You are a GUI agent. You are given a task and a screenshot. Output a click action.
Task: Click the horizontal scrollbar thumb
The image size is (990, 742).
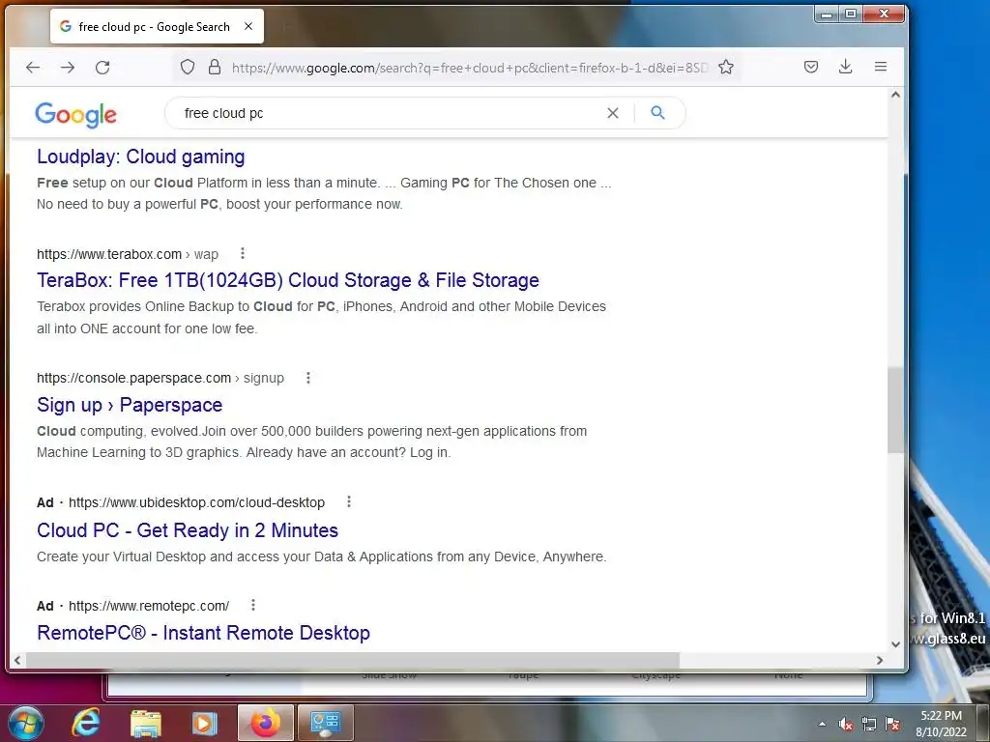pos(352,660)
